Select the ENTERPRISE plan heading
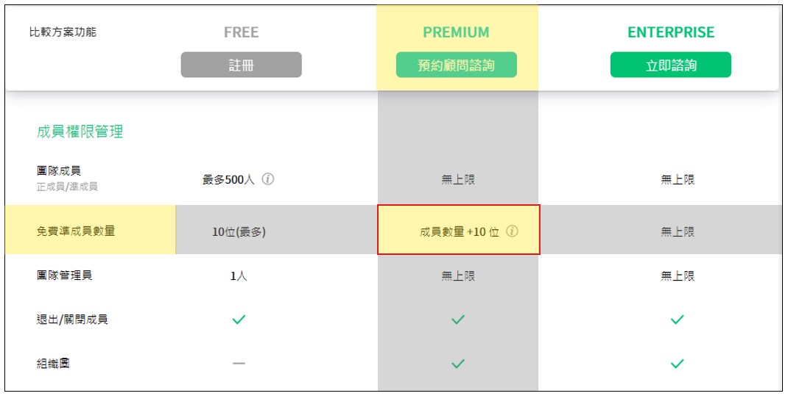The width and height of the screenshot is (788, 396). [x=671, y=32]
